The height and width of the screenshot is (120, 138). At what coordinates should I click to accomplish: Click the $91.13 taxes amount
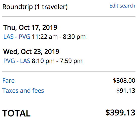[126, 91]
